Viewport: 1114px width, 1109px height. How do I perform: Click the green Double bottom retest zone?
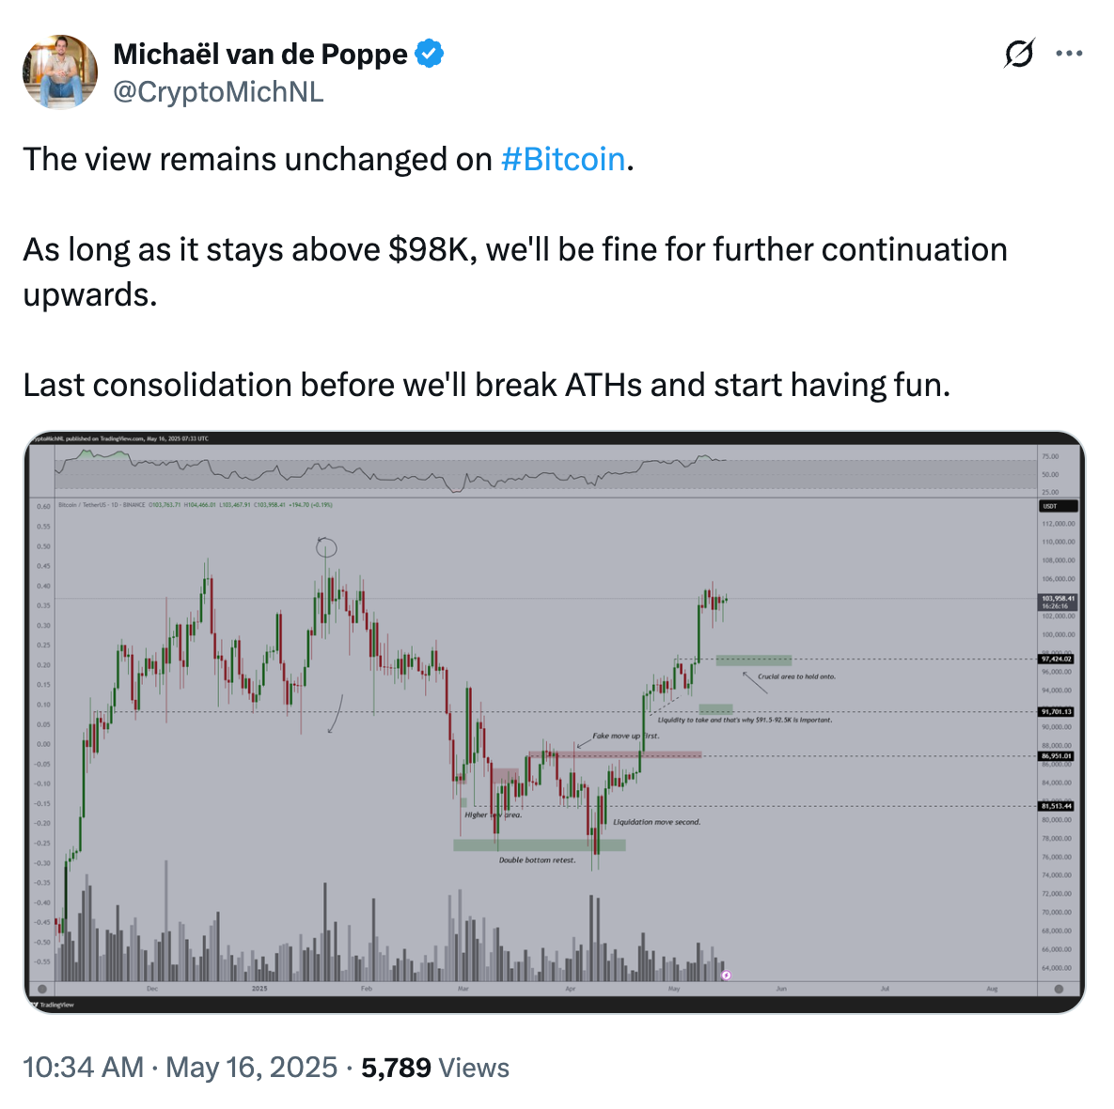[539, 845]
